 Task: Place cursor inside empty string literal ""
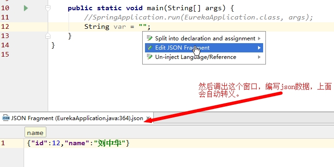click(x=143, y=27)
